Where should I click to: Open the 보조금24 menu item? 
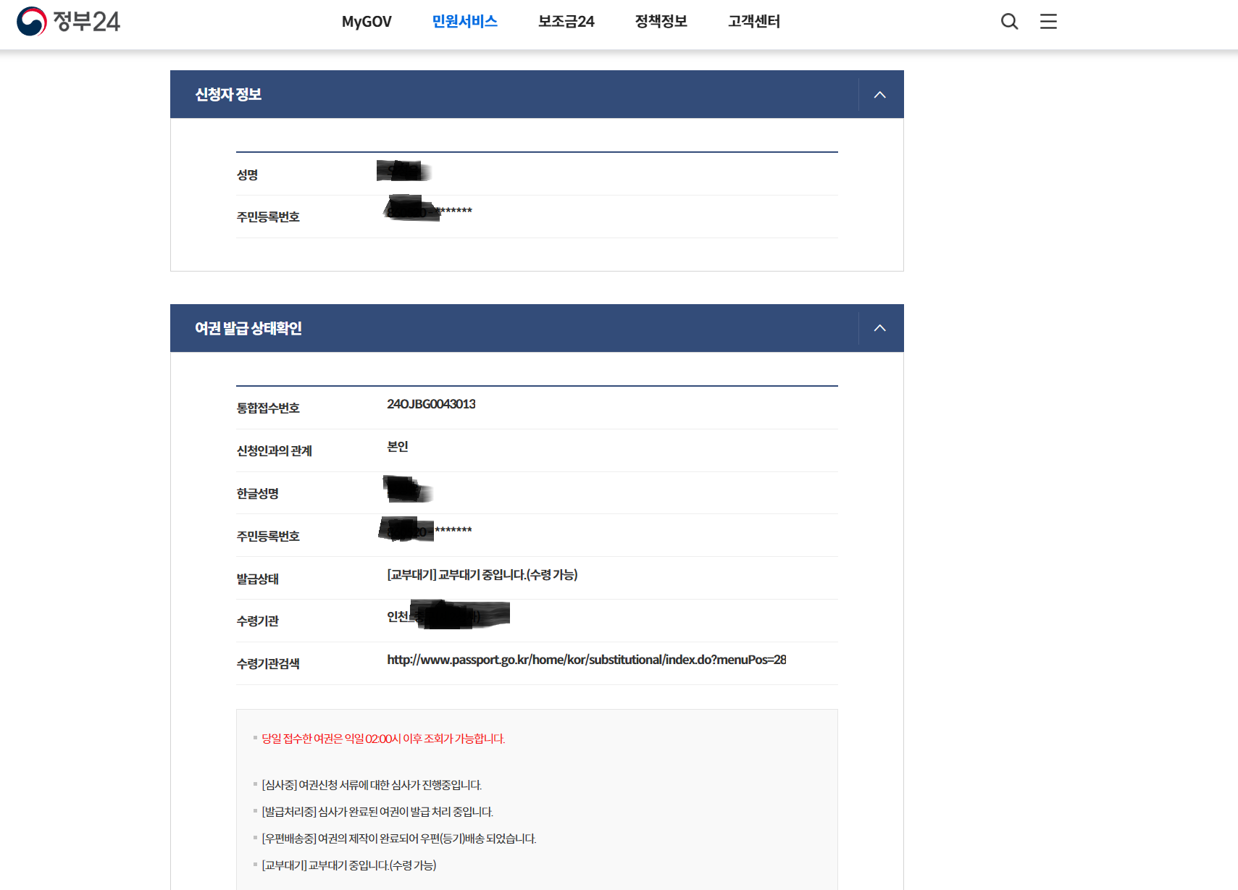[565, 22]
